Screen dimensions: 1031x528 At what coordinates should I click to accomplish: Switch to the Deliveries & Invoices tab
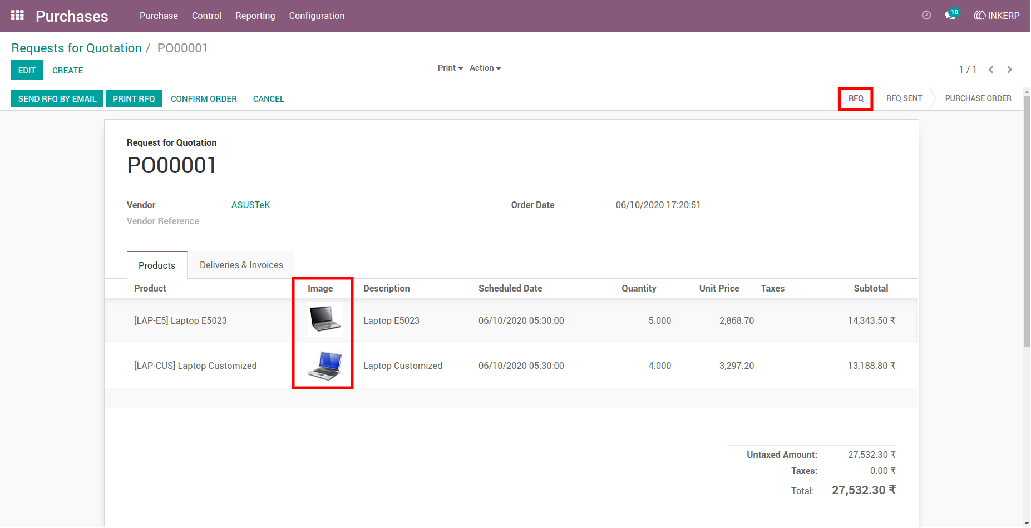[x=241, y=265]
